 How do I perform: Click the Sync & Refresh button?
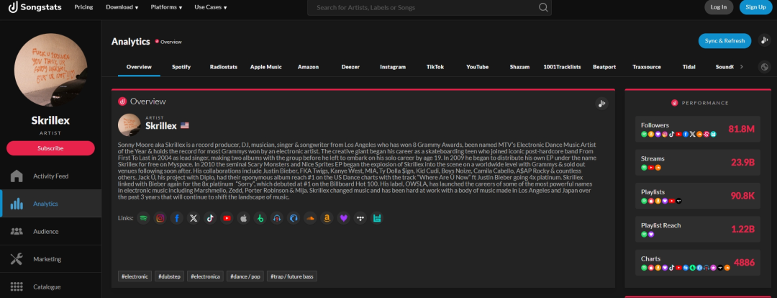pyautogui.click(x=724, y=40)
